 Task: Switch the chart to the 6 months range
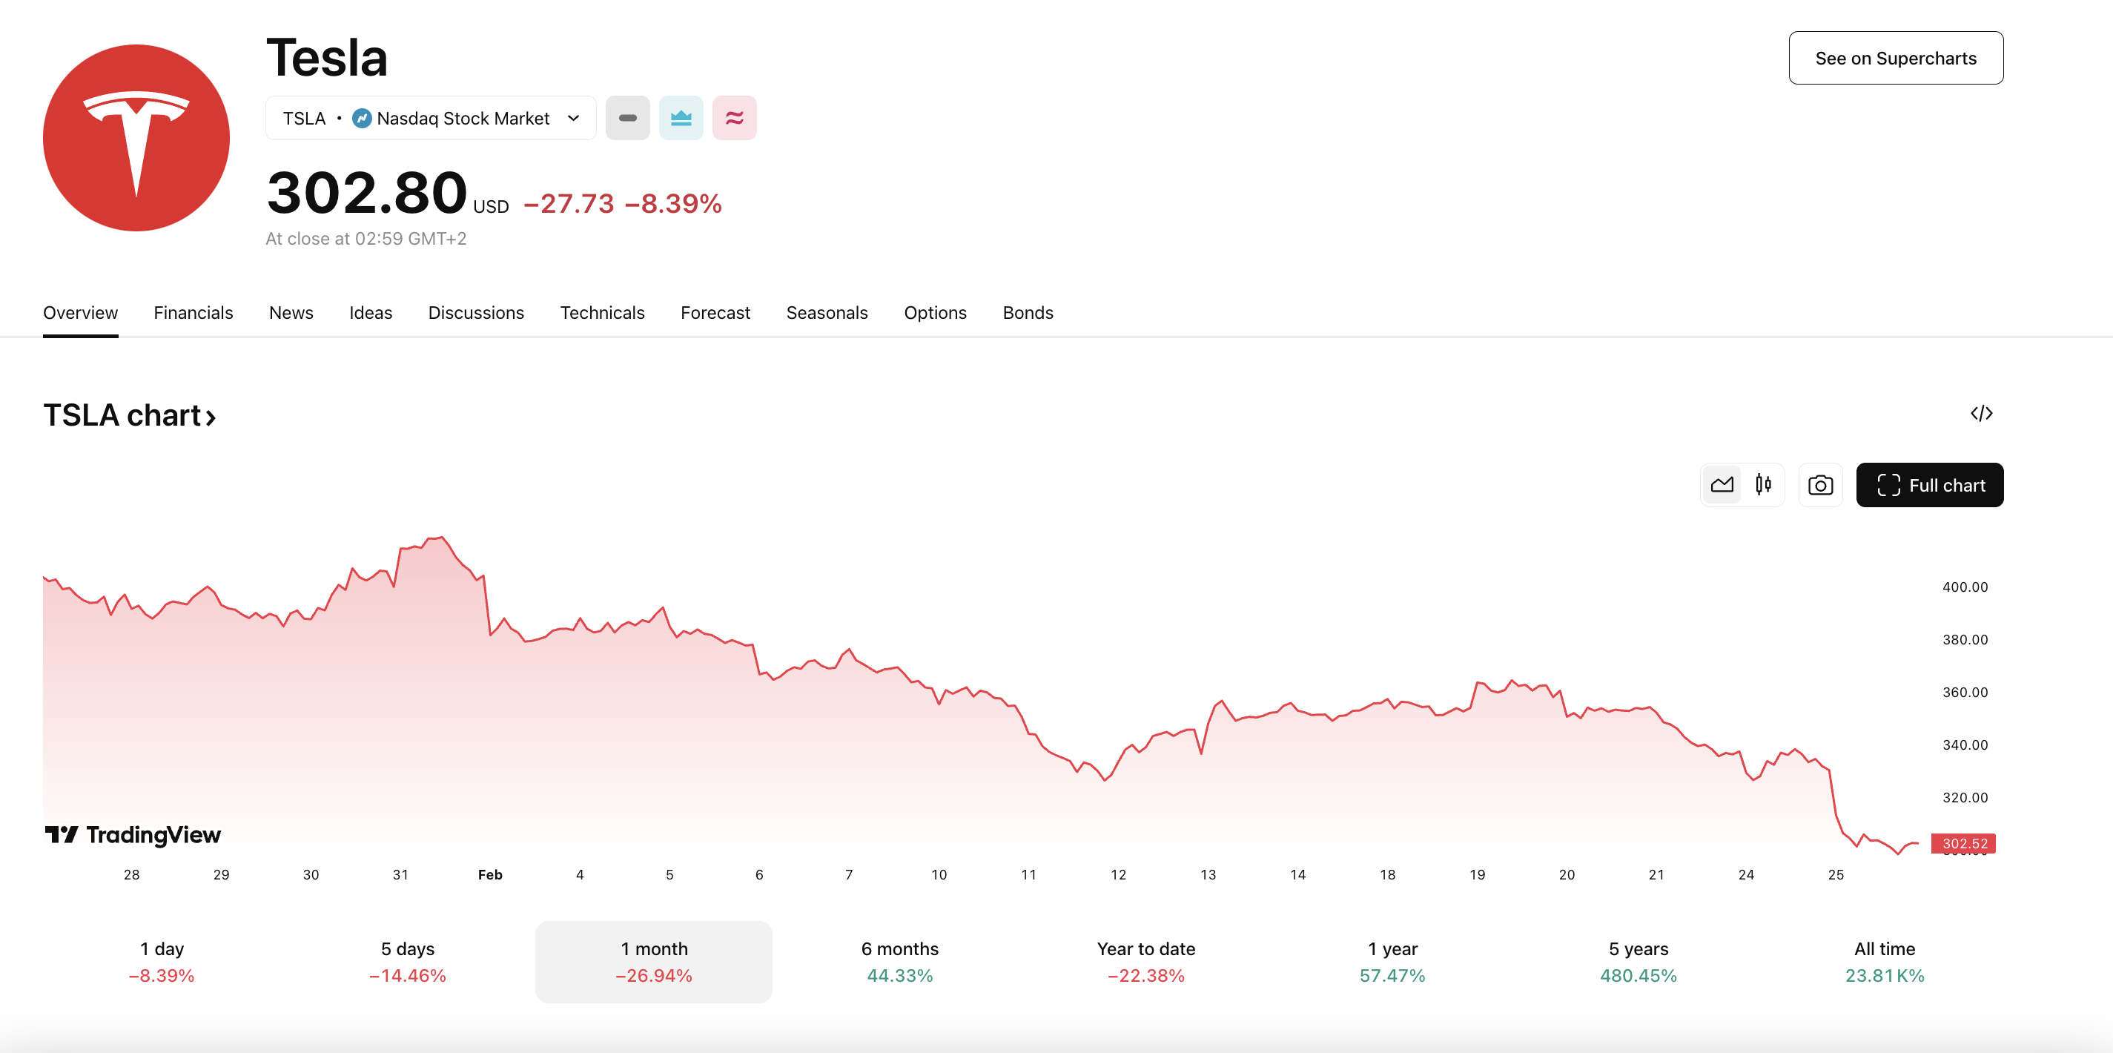899,961
